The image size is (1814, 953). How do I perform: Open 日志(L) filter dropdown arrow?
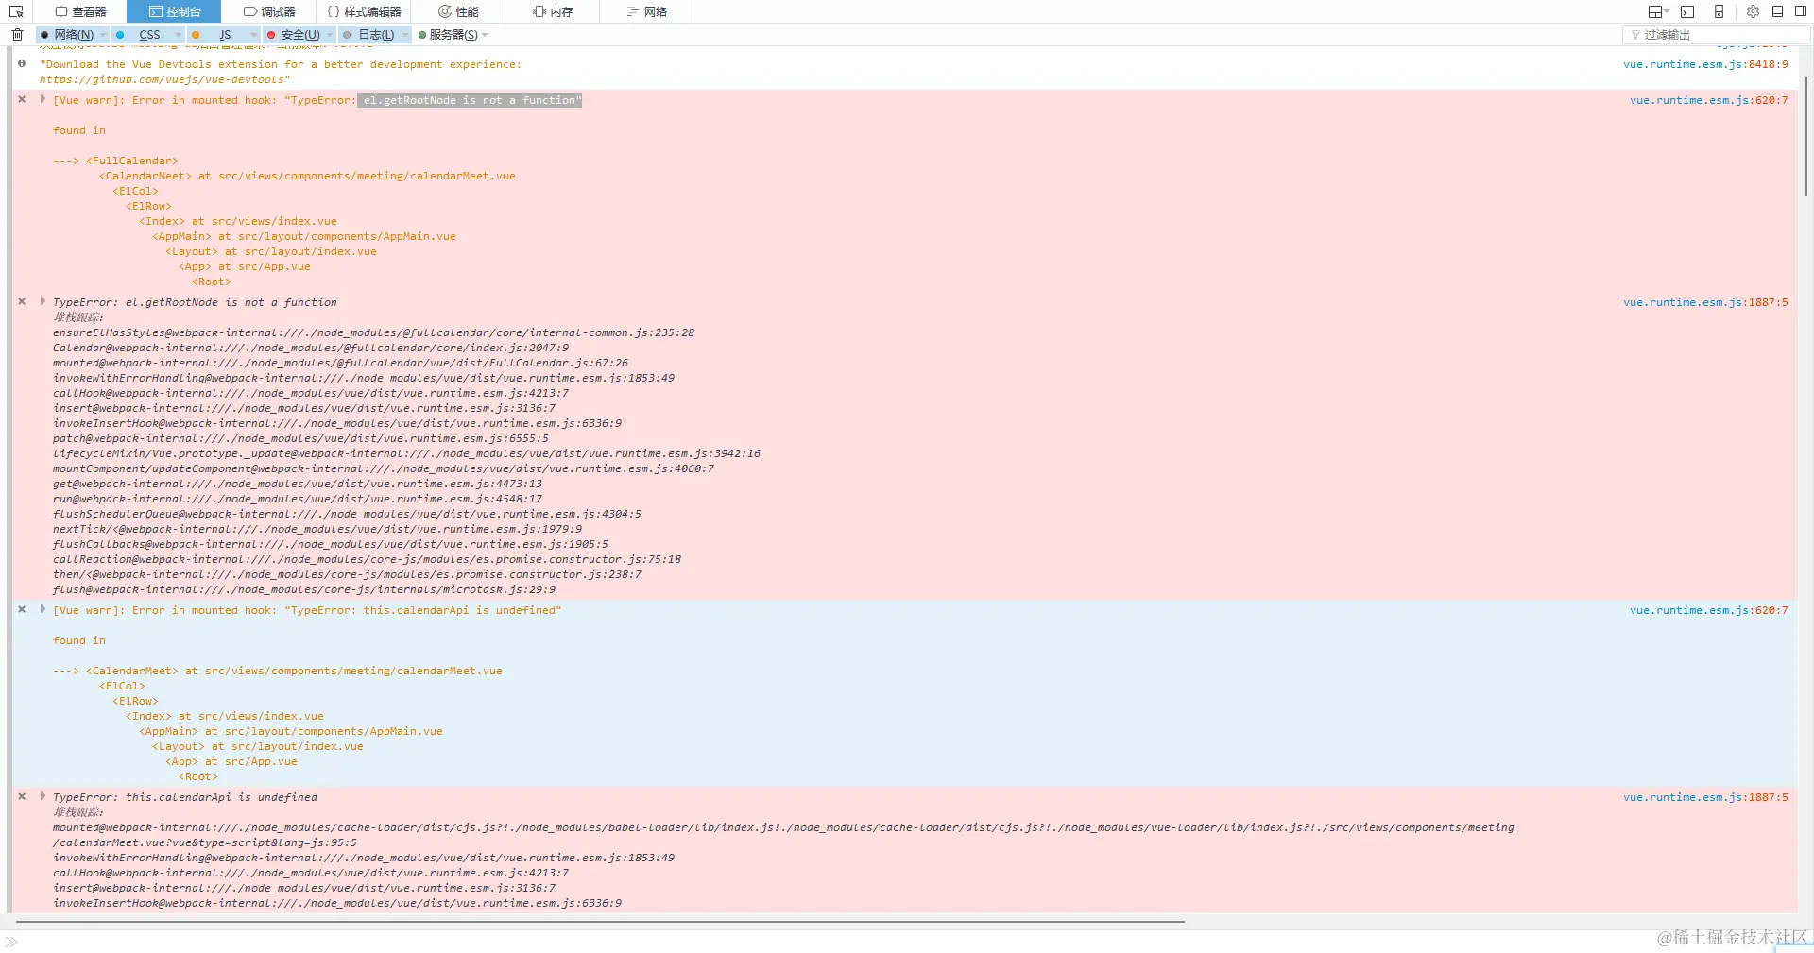click(x=405, y=35)
